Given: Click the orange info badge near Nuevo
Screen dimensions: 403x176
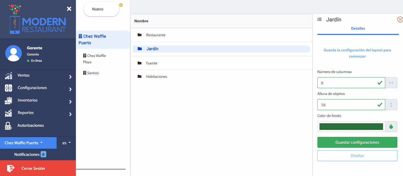Looking at the screenshot, I should coord(121,5).
